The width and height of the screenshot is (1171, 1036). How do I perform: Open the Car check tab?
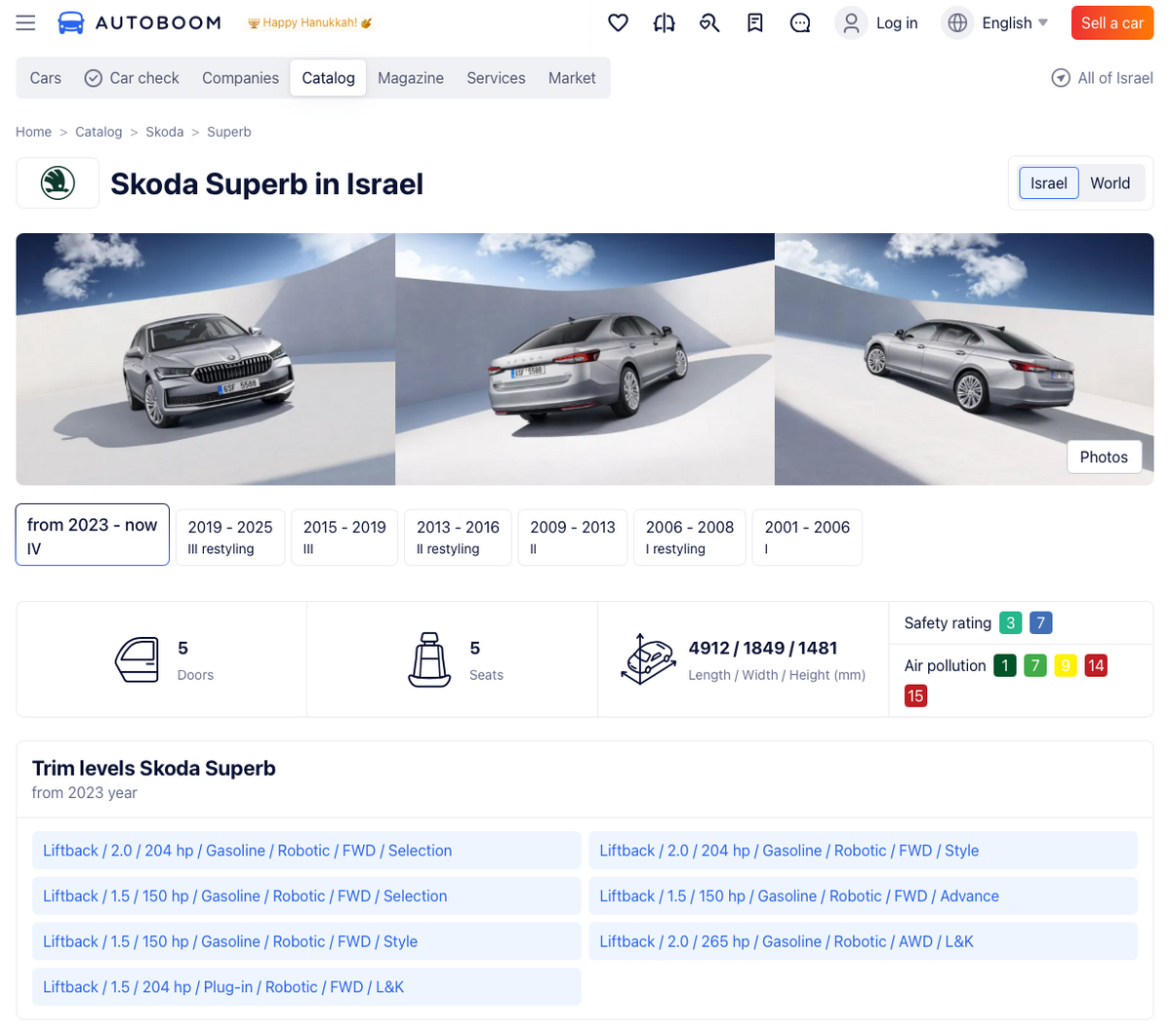click(x=132, y=78)
